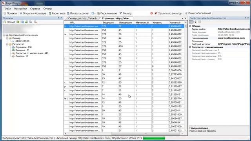Collapse the Результат tree node
The image size is (251, 141).
pos(7,44)
